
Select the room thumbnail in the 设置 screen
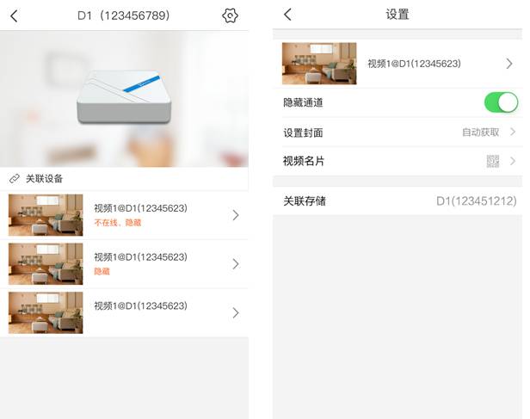pos(318,64)
